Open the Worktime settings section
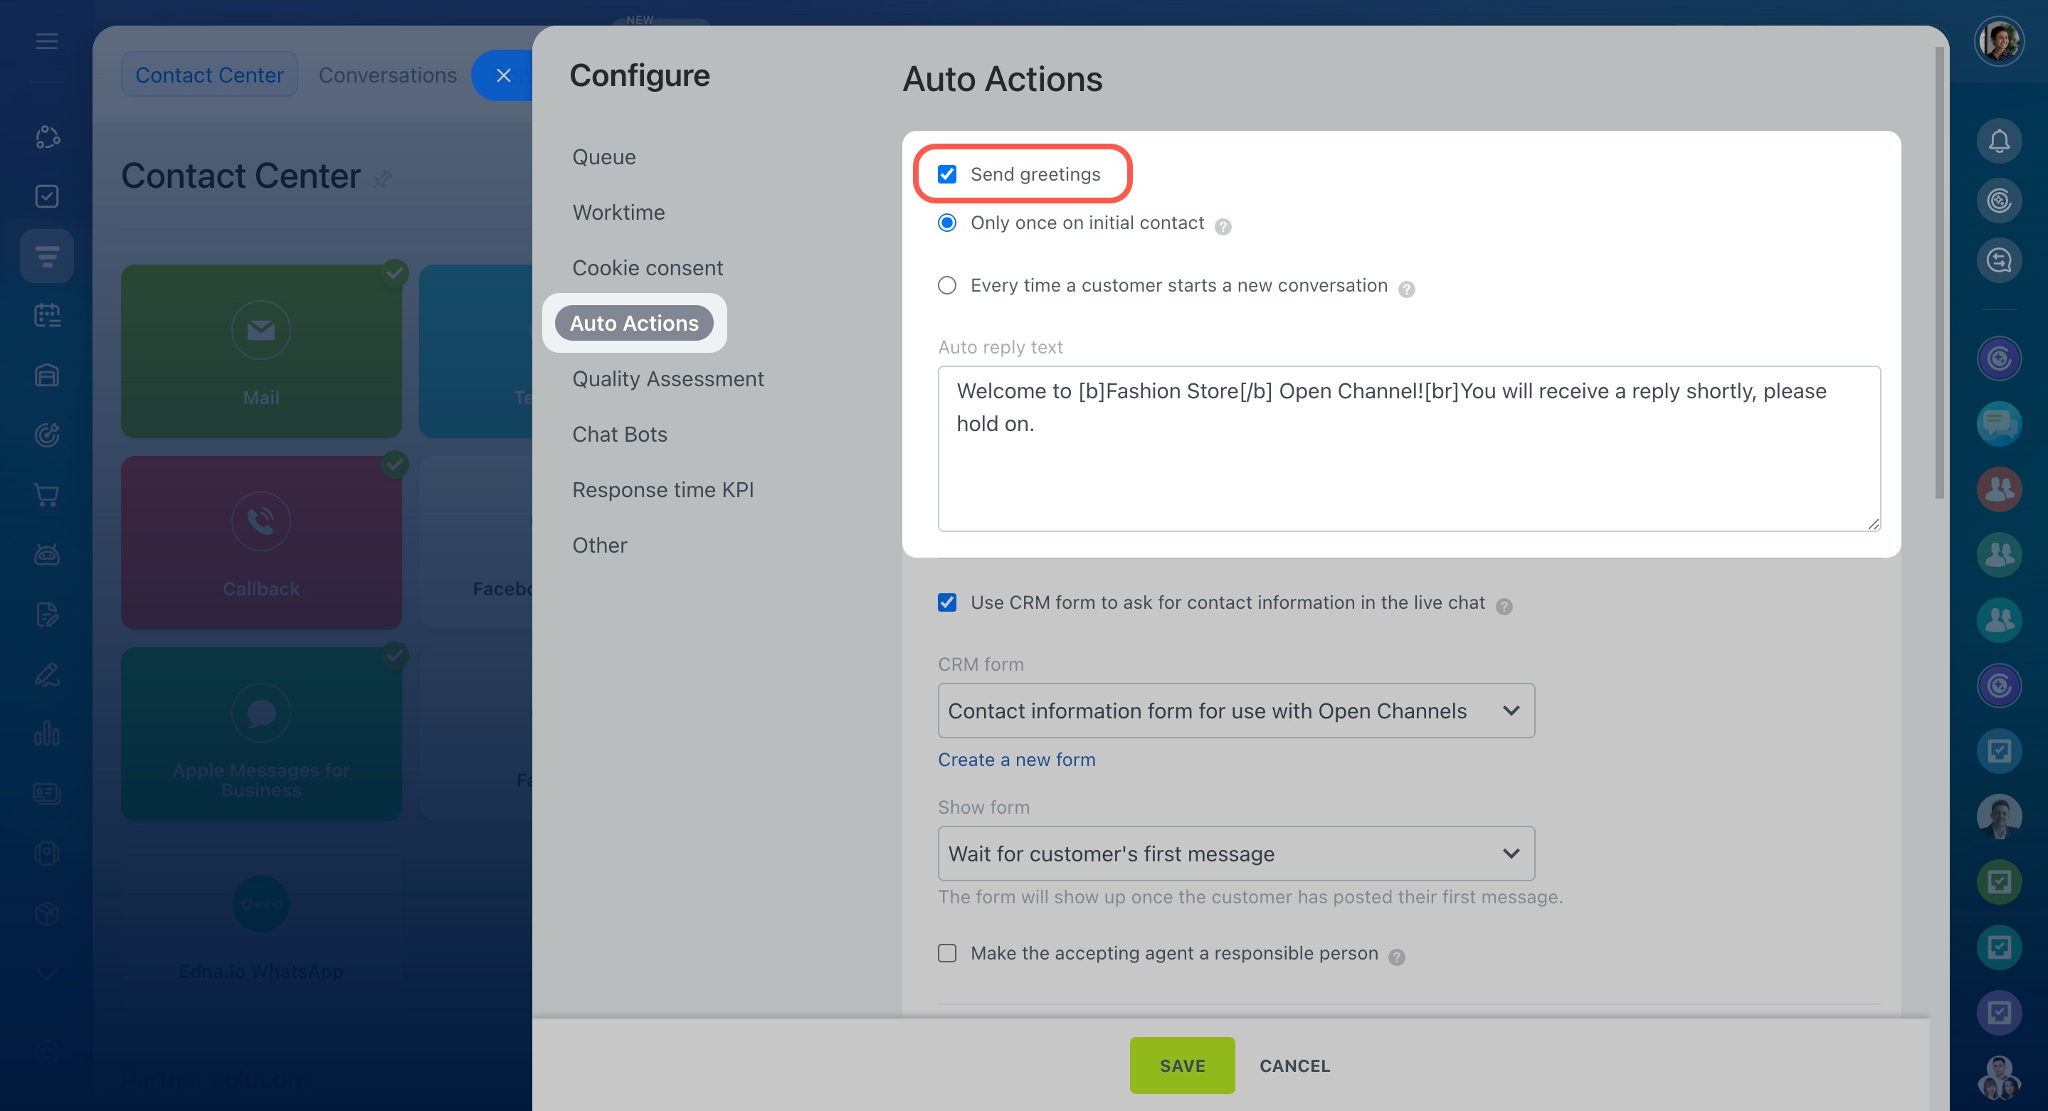The height and width of the screenshot is (1111, 2048). (x=618, y=212)
